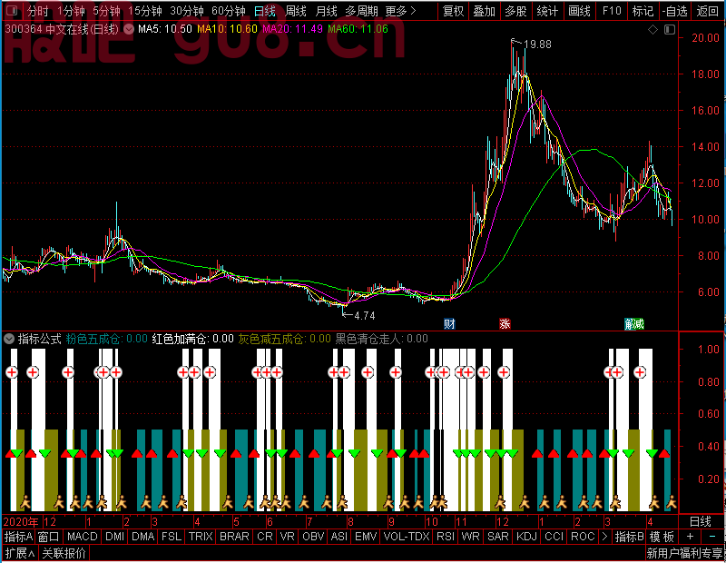
Task: Switch indicator to OBV
Action: click(x=313, y=537)
